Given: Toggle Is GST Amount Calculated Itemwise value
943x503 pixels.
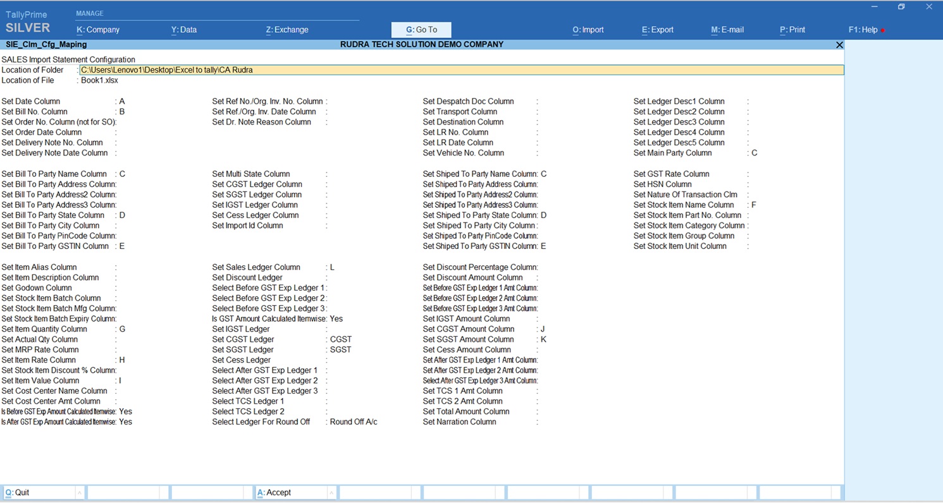Looking at the screenshot, I should [x=336, y=319].
